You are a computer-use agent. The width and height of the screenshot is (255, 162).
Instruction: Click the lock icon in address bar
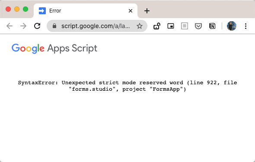point(54,26)
